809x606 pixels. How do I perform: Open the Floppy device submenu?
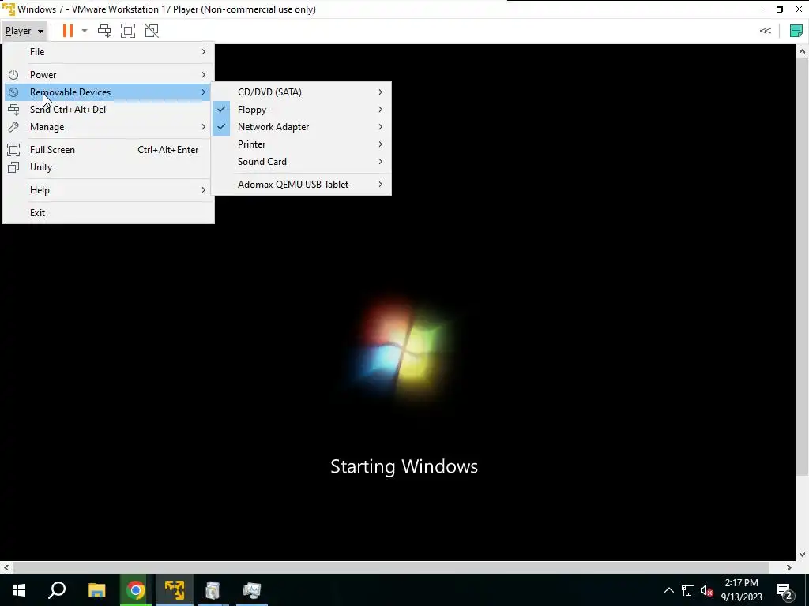[x=301, y=110]
